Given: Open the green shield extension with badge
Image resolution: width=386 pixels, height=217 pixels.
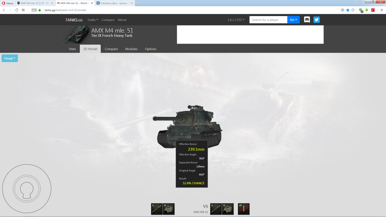Looking at the screenshot, I should (x=361, y=10).
